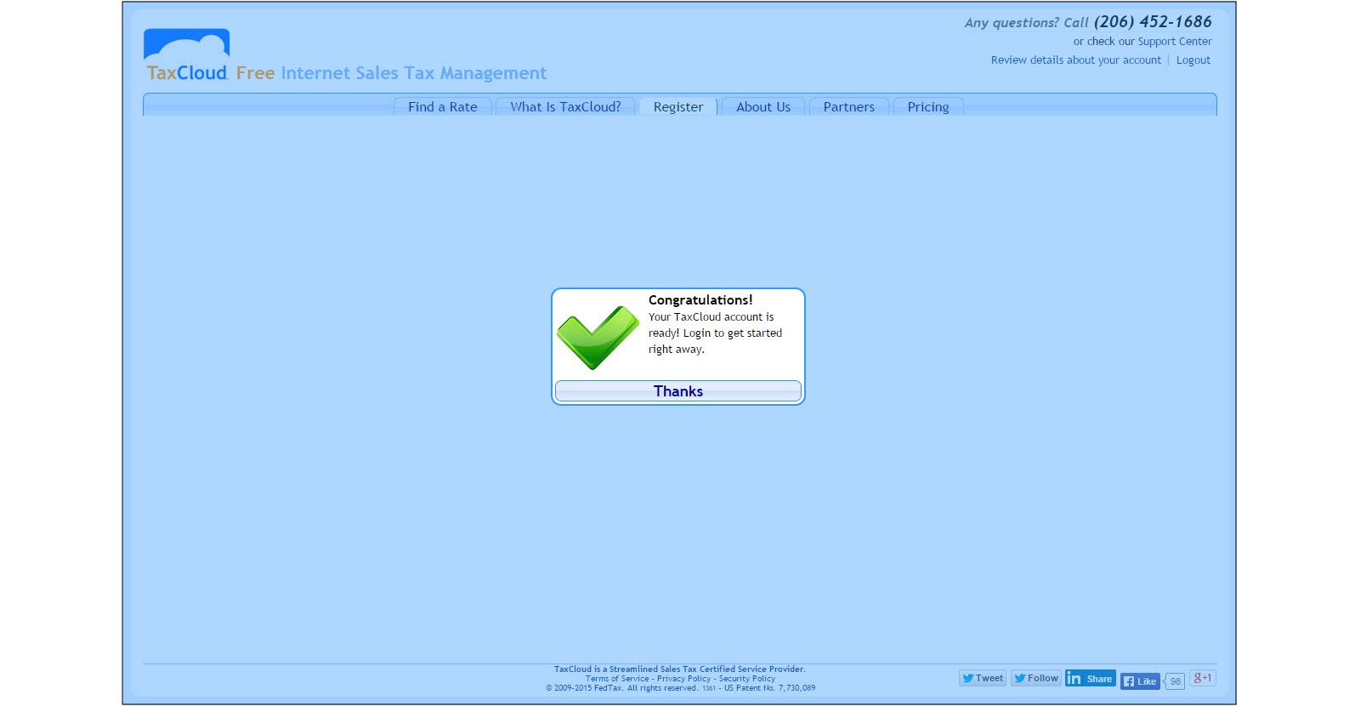Click the Google +1 button
1372x706 pixels.
[x=1203, y=678]
